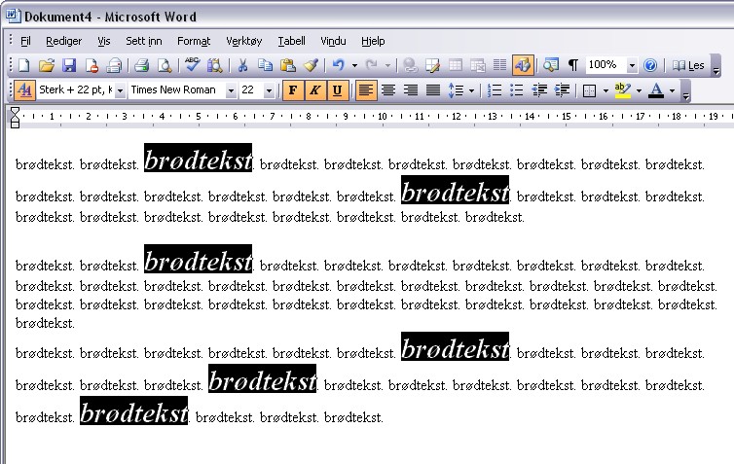
Task: Open the Tabell menu
Action: pos(291,41)
